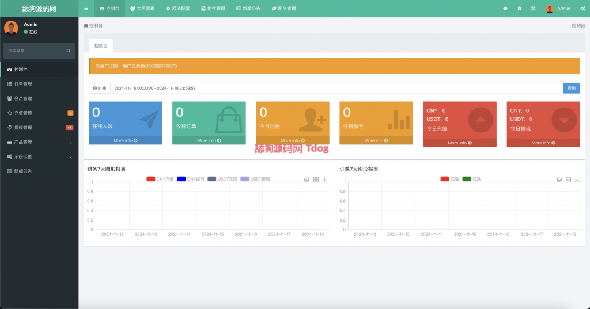Click the magnifier icon in menu search
The image size is (590, 309).
(68, 51)
